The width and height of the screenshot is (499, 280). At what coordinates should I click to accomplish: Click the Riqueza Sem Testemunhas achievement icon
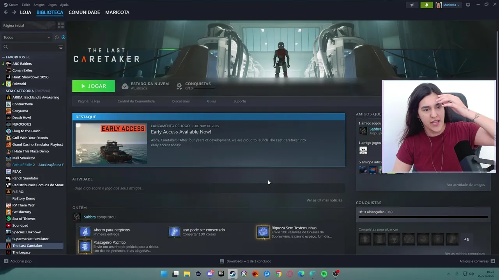click(263, 232)
